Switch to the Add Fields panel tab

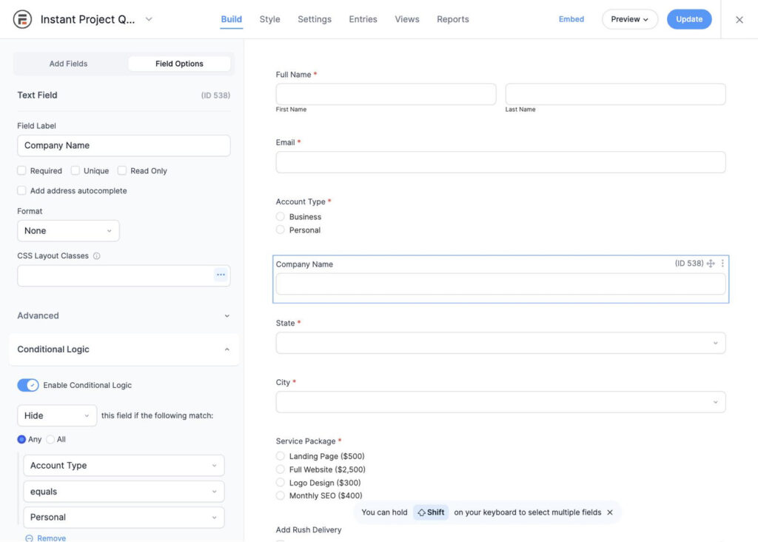[x=68, y=64]
